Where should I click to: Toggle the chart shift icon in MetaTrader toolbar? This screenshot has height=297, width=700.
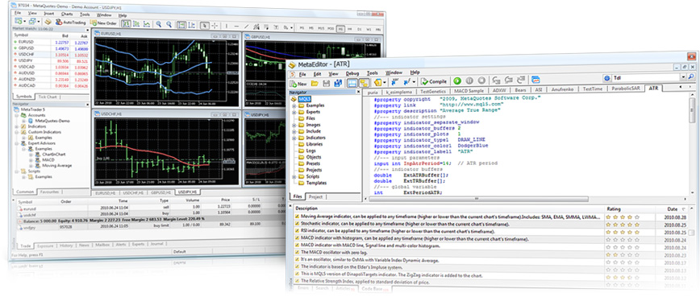point(191,25)
